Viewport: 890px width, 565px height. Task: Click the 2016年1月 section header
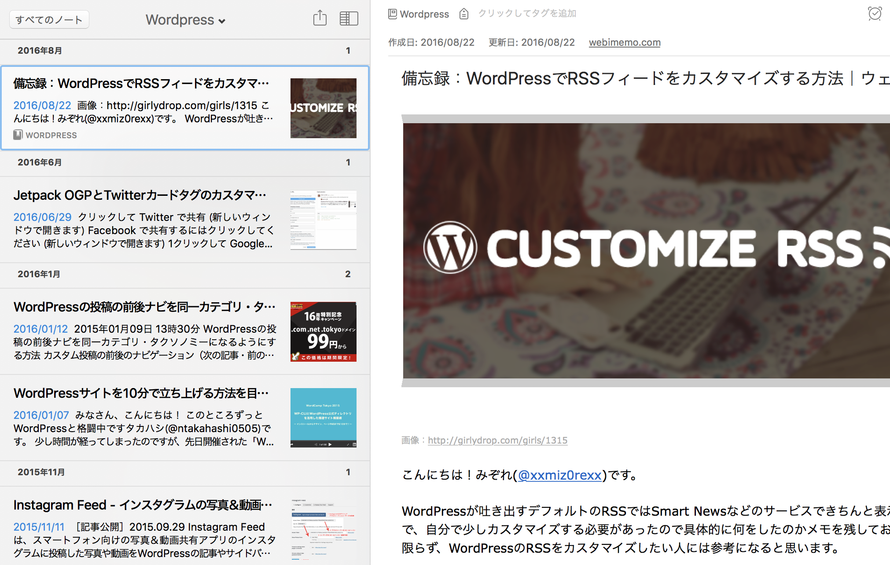(x=185, y=274)
